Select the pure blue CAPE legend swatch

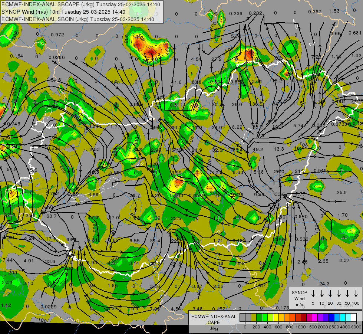(x=331, y=317)
